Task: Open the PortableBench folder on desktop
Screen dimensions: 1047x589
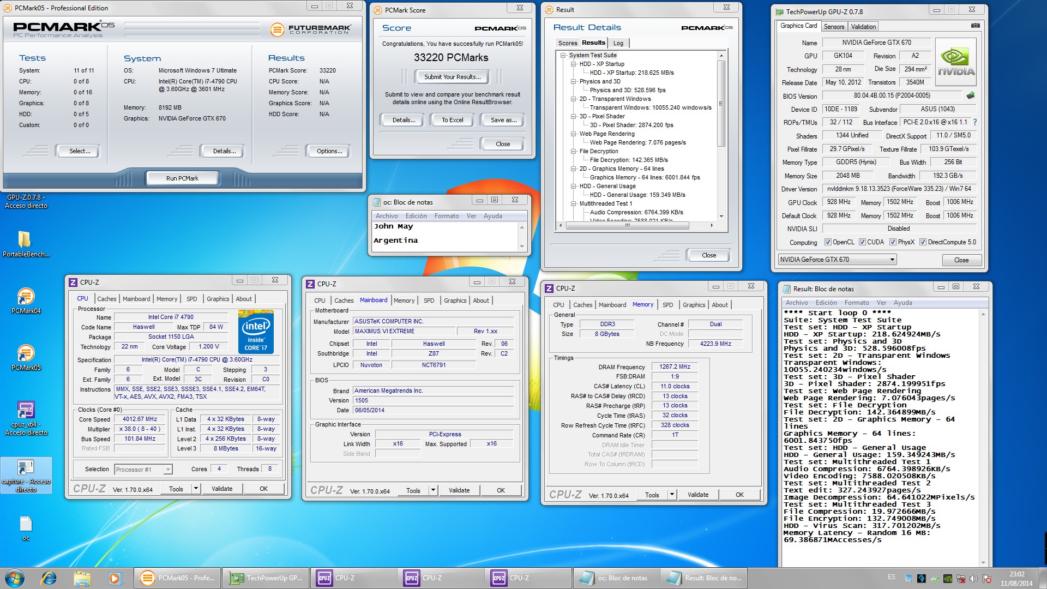Action: click(26, 243)
